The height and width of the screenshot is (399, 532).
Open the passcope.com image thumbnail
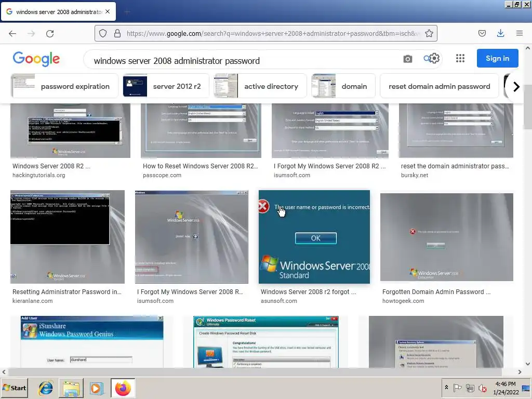tap(201, 130)
